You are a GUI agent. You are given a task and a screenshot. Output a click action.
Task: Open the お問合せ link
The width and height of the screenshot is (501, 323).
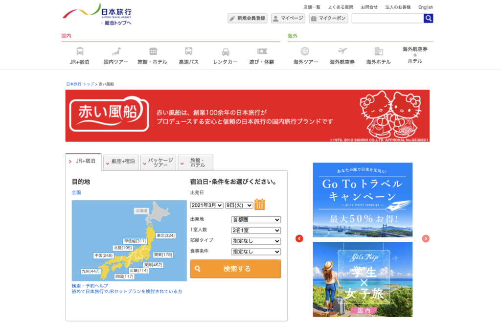(x=369, y=7)
